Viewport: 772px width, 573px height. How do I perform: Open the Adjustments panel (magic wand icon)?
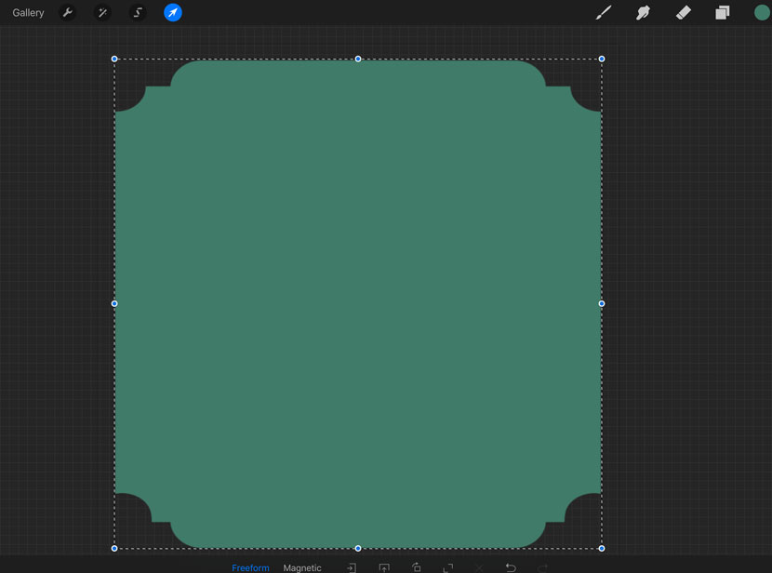click(x=102, y=12)
